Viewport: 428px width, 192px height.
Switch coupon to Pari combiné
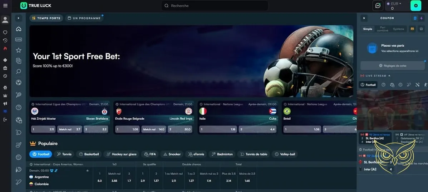(x=382, y=29)
